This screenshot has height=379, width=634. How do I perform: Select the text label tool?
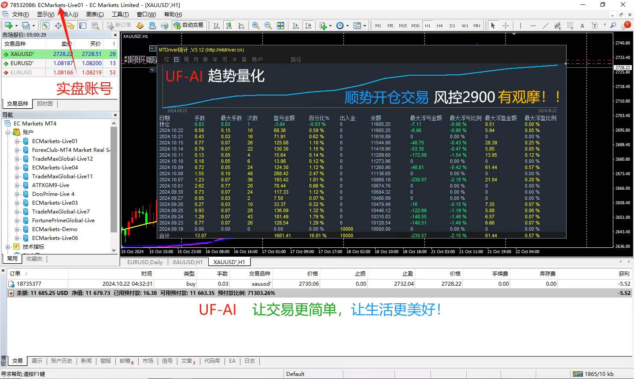click(594, 25)
